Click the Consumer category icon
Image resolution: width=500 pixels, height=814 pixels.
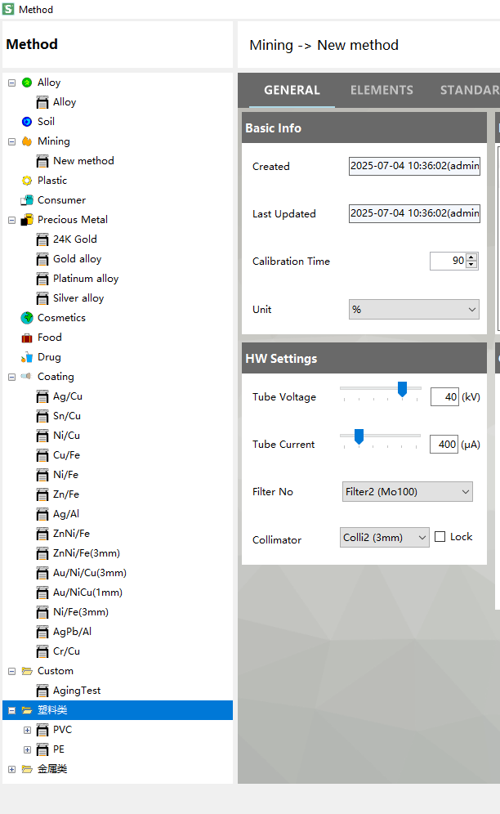coord(27,200)
